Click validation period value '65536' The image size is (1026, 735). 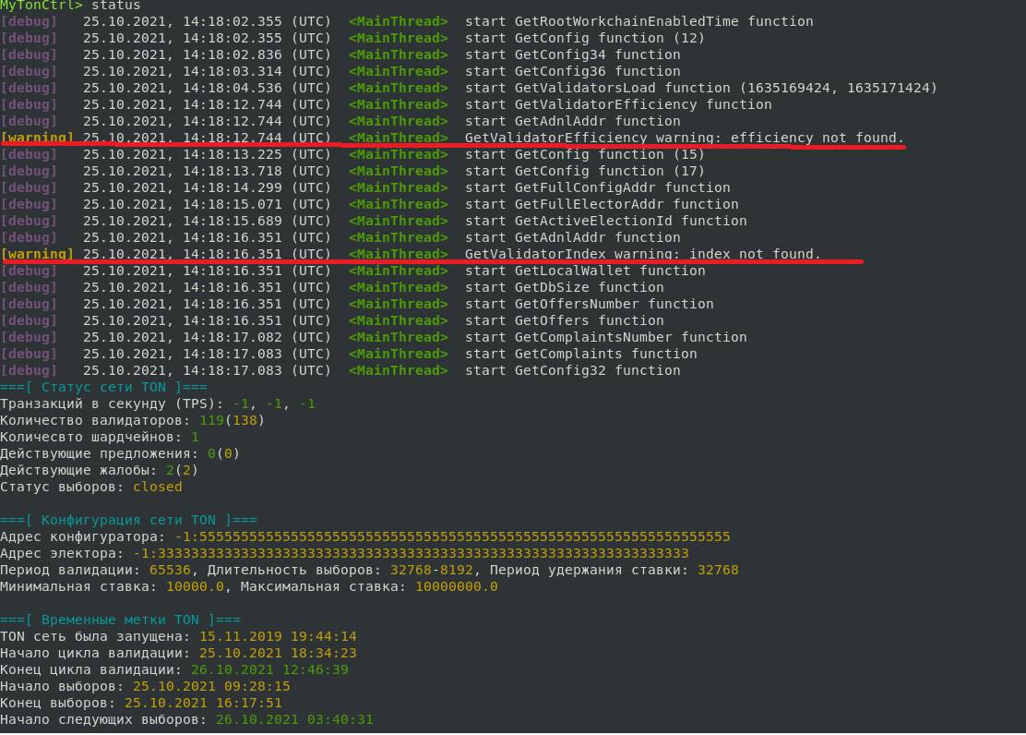point(170,570)
